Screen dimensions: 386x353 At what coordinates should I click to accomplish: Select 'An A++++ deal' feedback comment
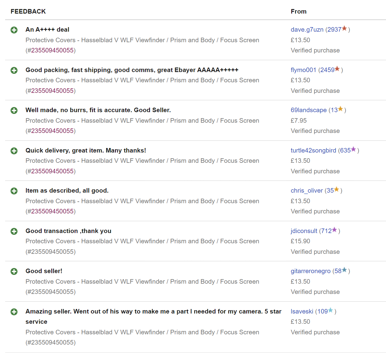point(47,30)
